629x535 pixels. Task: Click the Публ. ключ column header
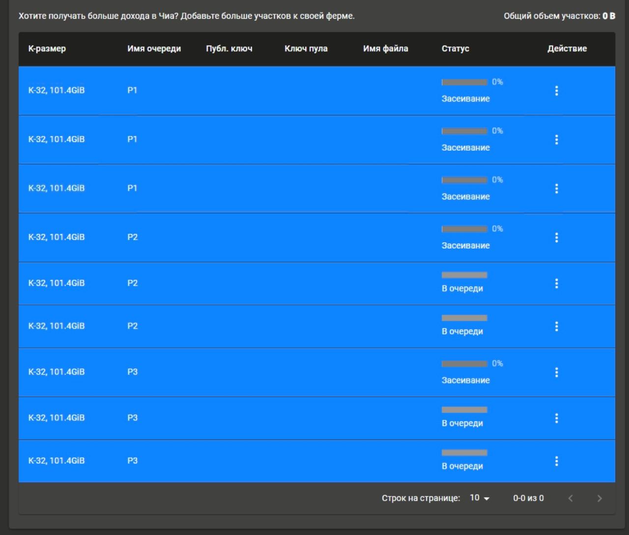click(x=229, y=49)
